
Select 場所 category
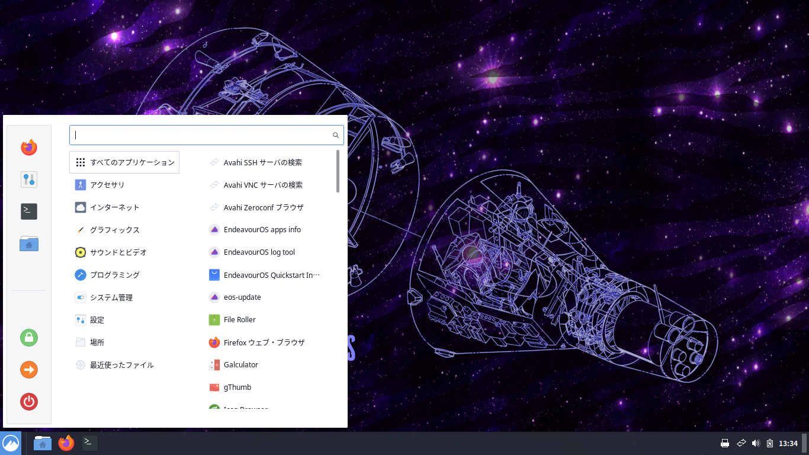[x=124, y=342]
